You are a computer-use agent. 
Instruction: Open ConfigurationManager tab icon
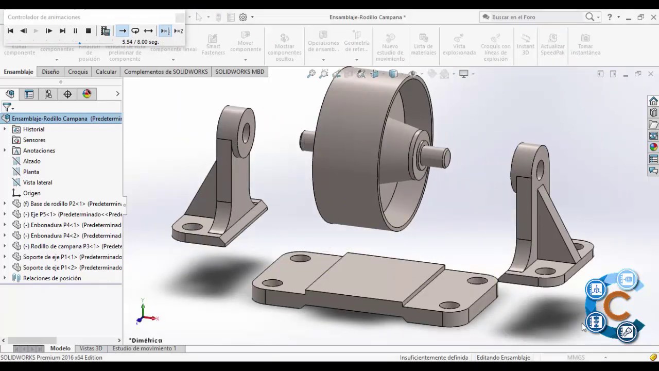click(x=48, y=94)
